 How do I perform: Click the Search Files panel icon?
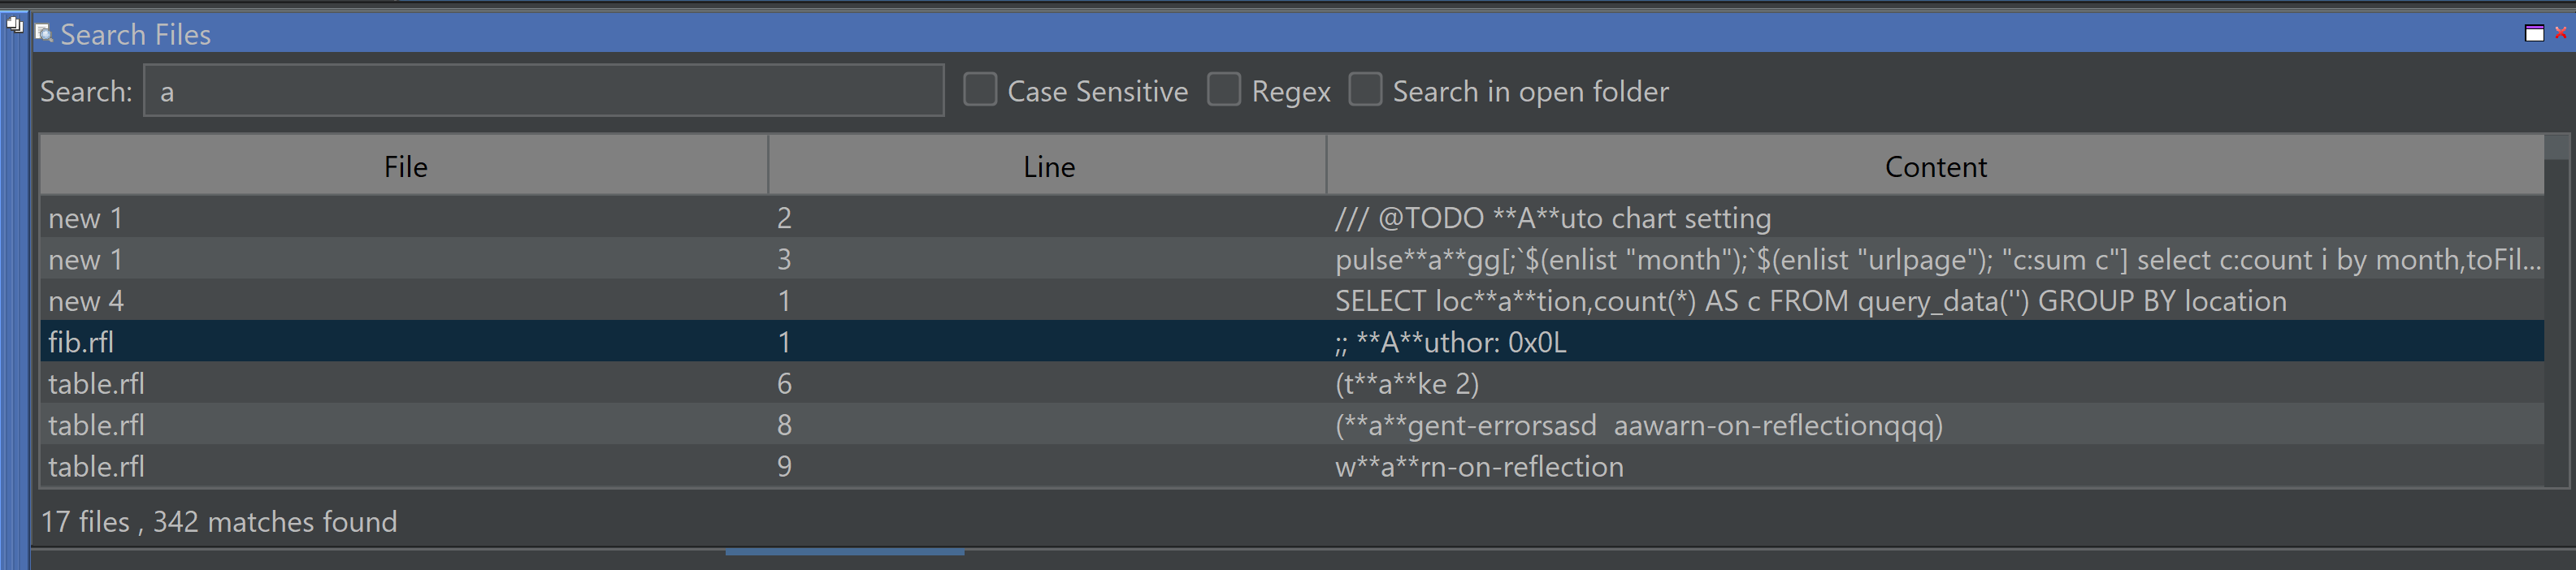[44, 34]
